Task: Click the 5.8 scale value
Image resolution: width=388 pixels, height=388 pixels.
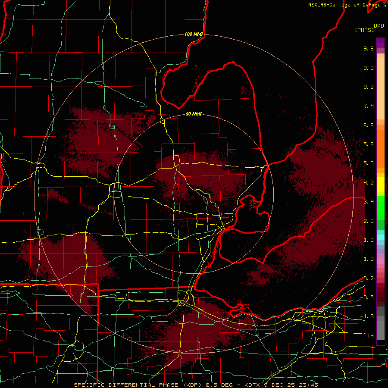Action: pos(369,144)
